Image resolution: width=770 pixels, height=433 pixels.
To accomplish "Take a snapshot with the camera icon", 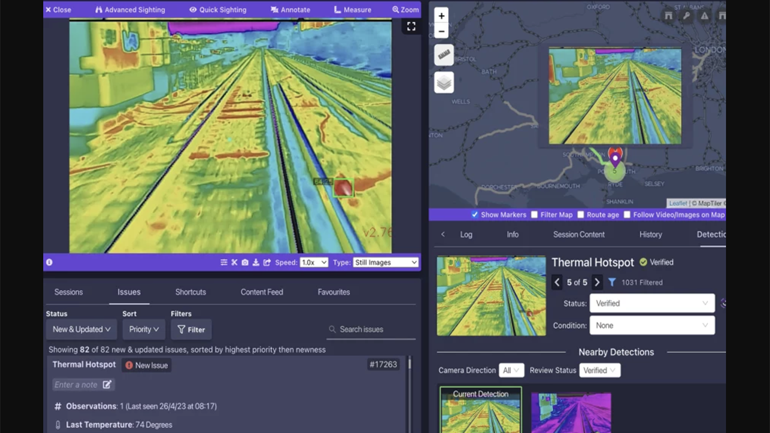I will 245,262.
